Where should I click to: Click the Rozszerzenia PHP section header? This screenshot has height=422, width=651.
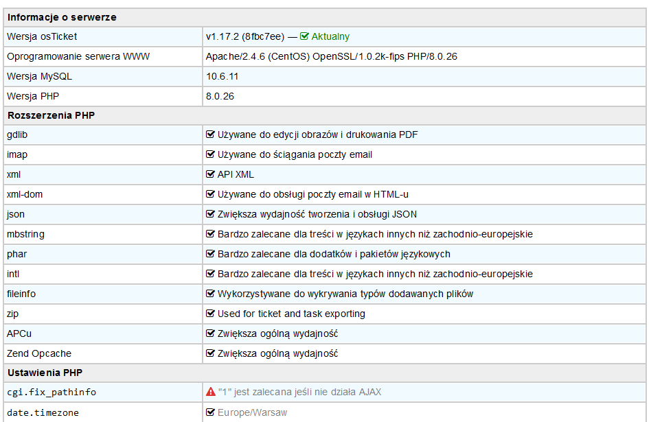click(51, 115)
